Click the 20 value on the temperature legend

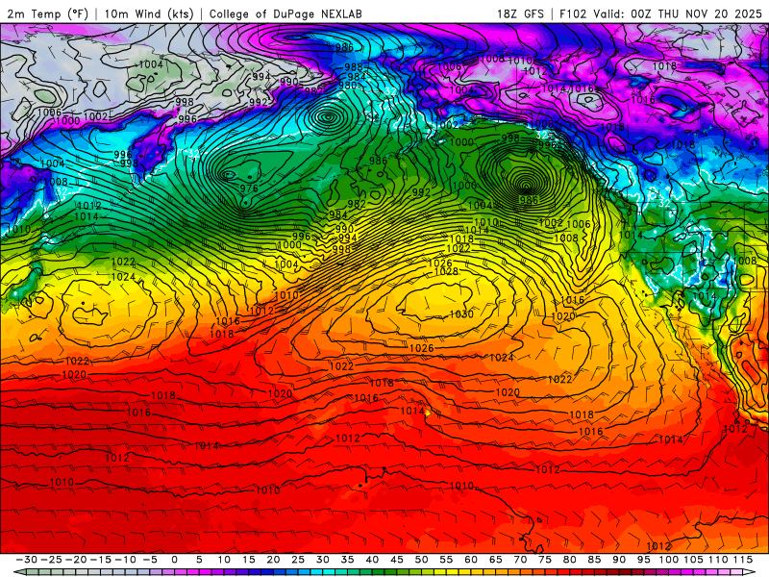[x=273, y=560]
